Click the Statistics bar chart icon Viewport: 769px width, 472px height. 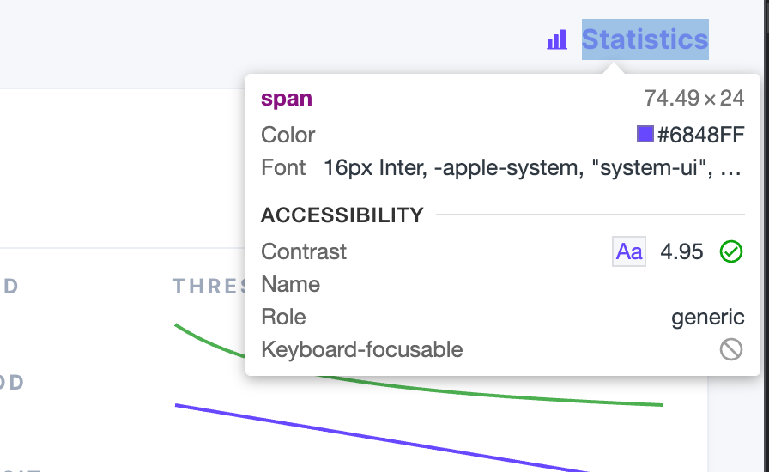(557, 39)
